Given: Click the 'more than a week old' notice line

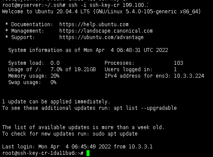Looking at the screenshot, I should coord(83,127).
